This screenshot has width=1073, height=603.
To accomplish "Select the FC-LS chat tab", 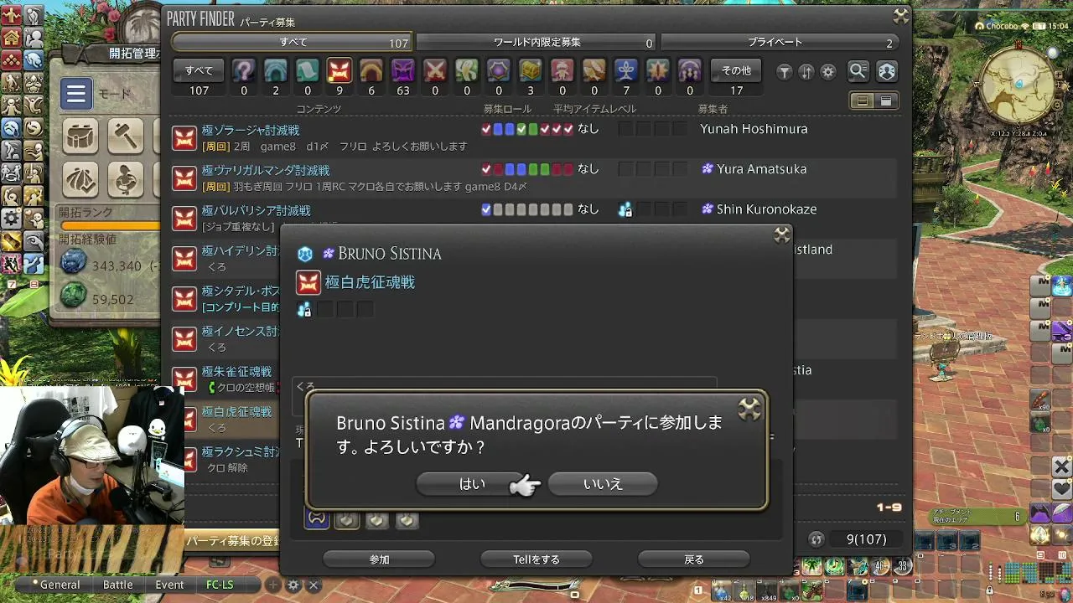I will tap(220, 585).
